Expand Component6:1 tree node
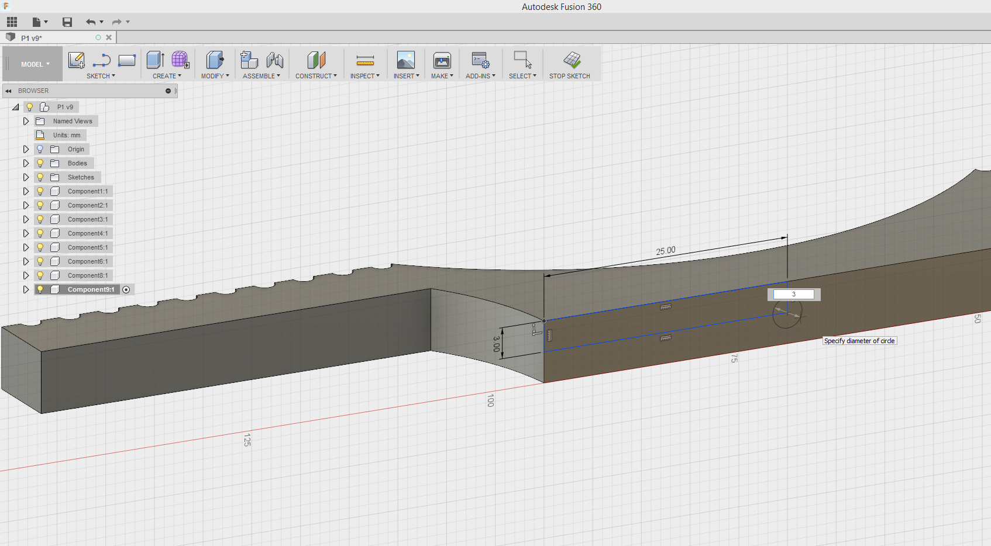 [26, 261]
